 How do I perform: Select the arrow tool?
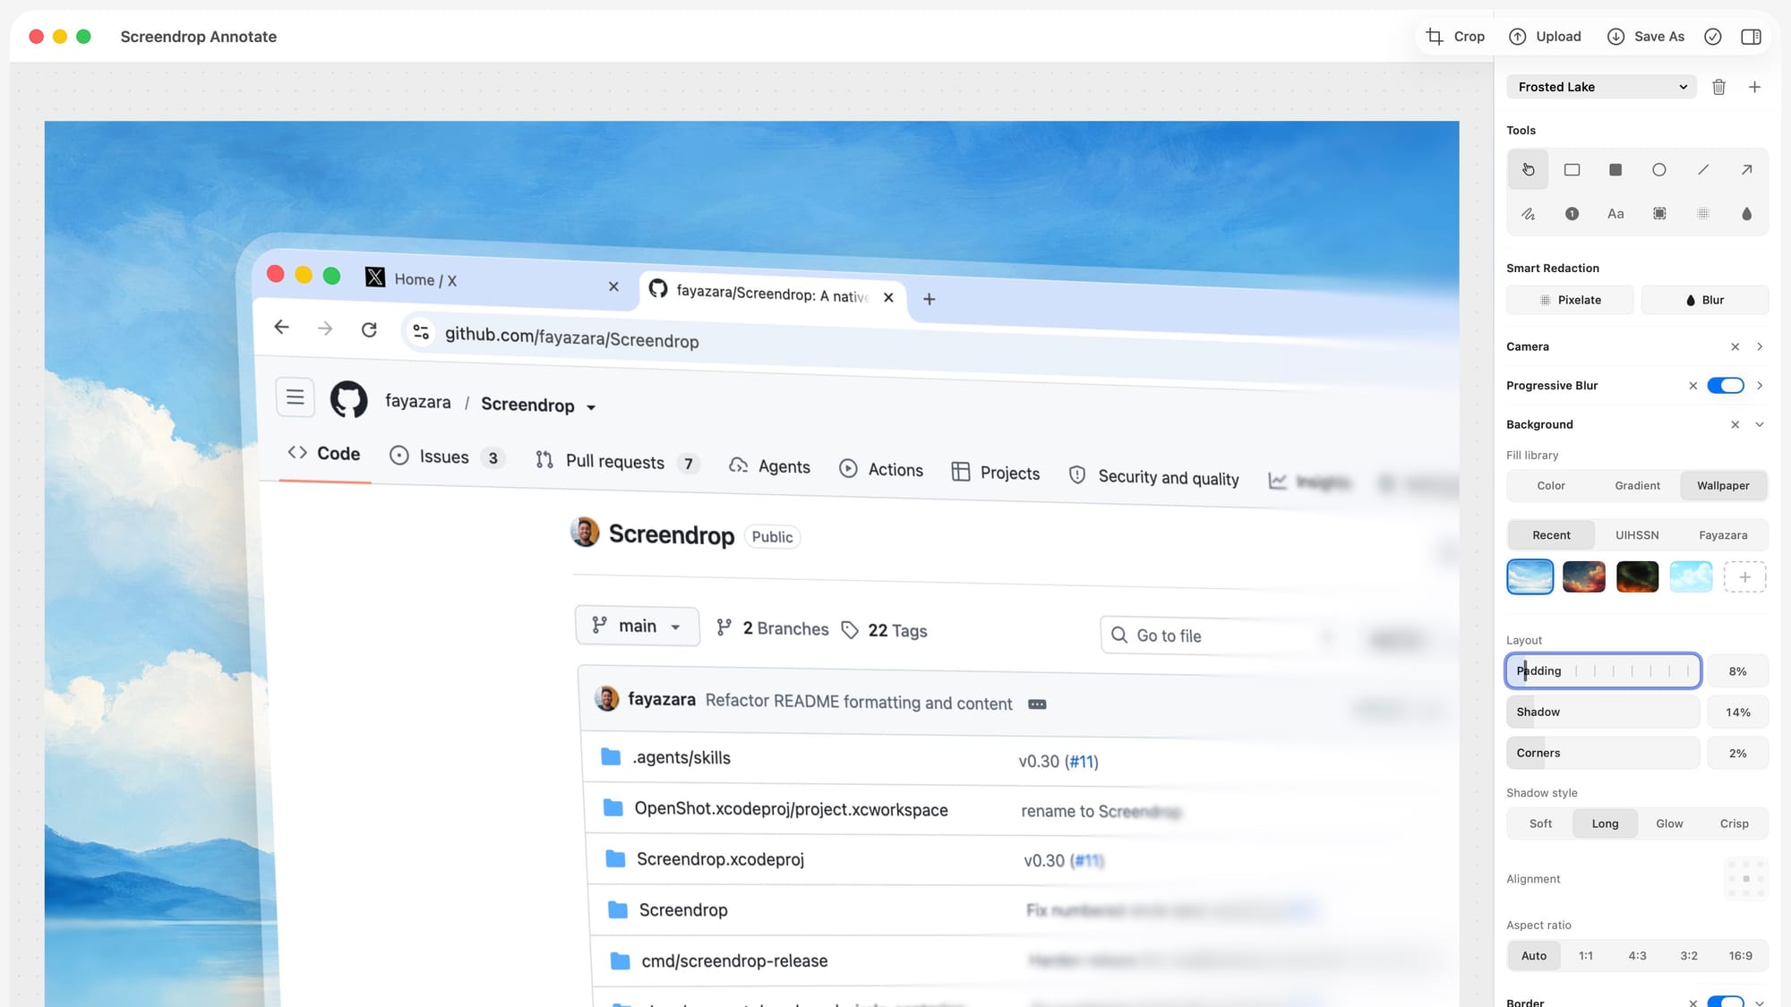(1746, 169)
